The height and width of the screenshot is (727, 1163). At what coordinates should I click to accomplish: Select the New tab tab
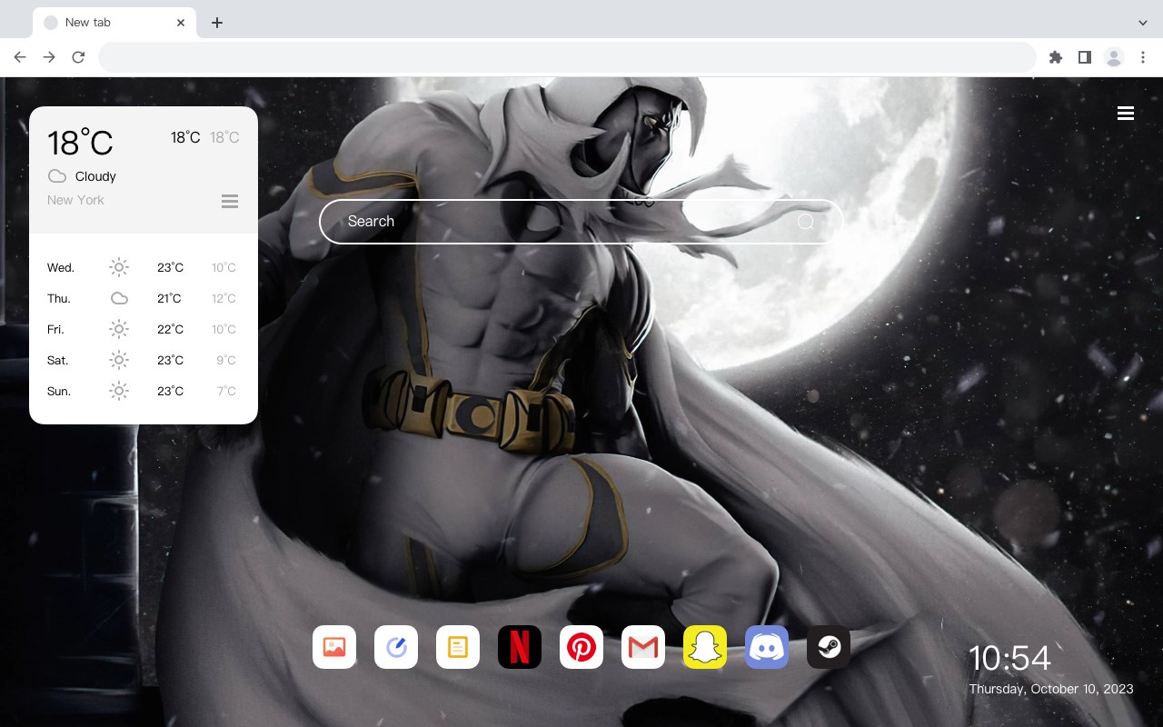point(114,22)
